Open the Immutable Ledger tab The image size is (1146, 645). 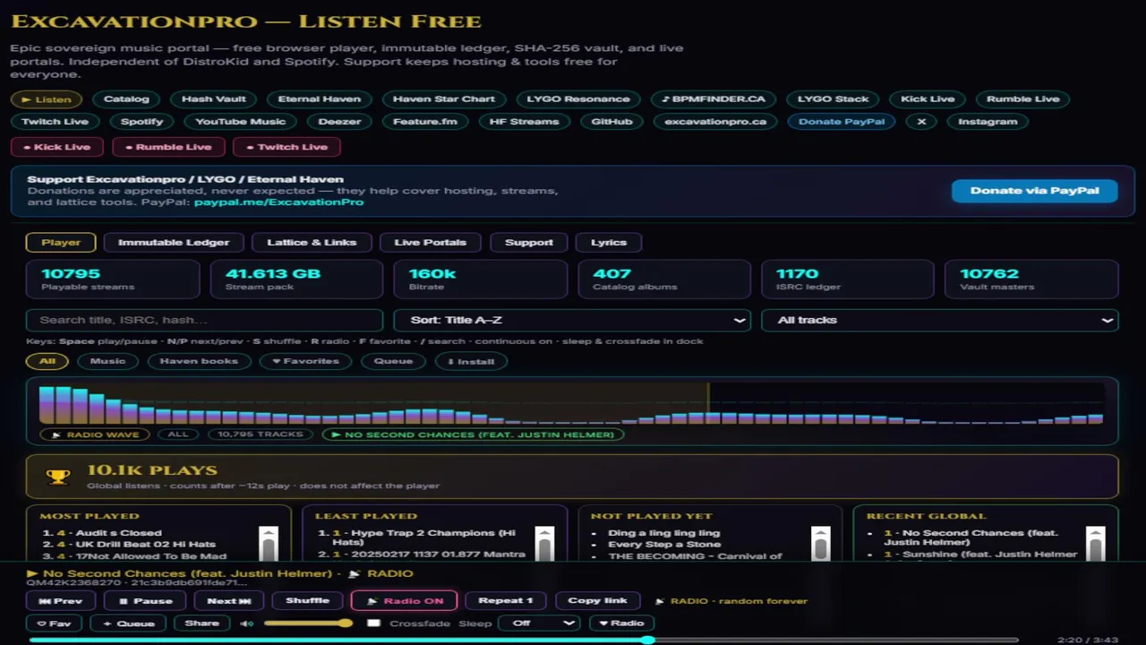point(174,243)
